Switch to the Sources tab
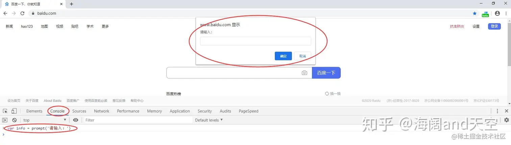The width and height of the screenshot is (511, 145). (x=79, y=111)
